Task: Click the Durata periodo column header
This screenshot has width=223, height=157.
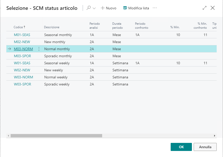Action: tap(118, 25)
